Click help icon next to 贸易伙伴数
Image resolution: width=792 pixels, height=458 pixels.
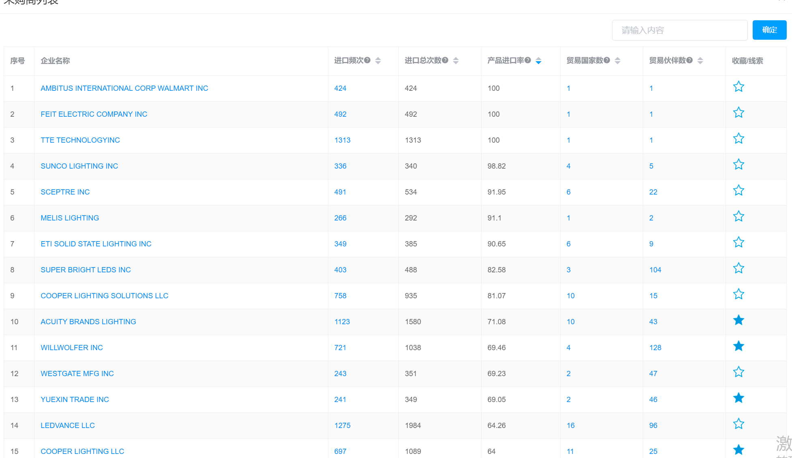pos(689,60)
